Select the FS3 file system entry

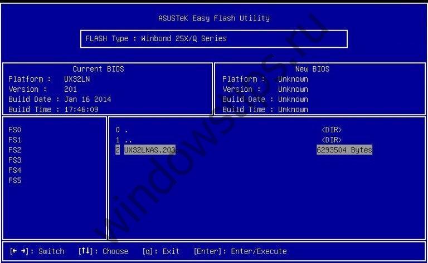click(x=14, y=160)
